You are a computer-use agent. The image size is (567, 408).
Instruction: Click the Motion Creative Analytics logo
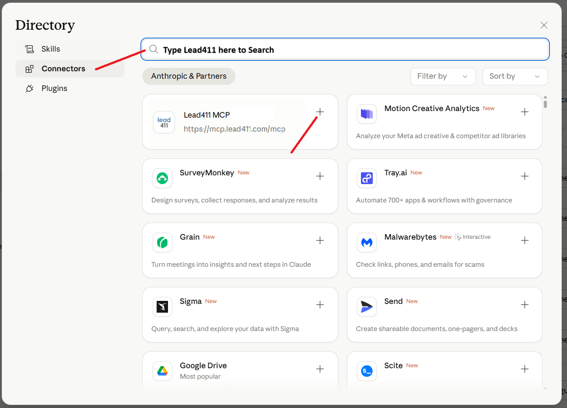(x=367, y=114)
